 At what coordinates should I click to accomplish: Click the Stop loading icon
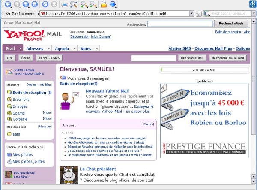coord(54,4)
